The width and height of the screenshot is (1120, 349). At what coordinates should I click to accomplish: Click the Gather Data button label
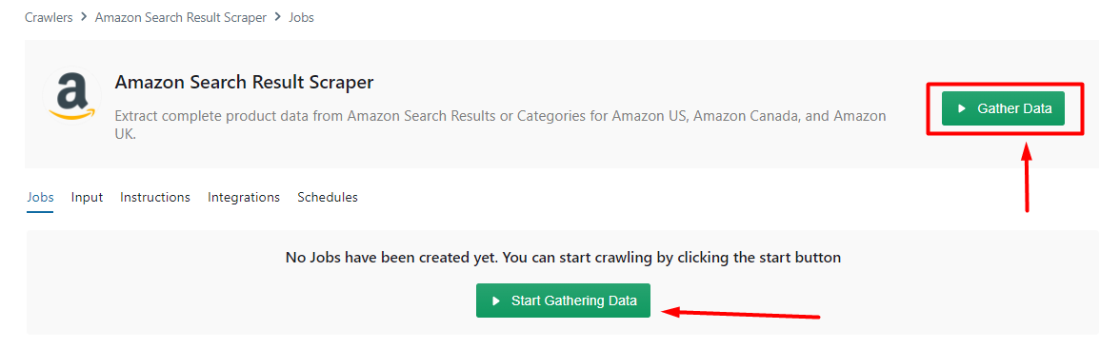(1014, 108)
